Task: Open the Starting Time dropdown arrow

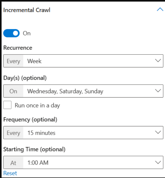Action: (158, 162)
